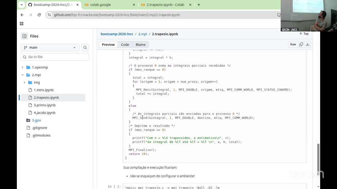Copy the raw file contents
Image resolution: width=337 pixels, height=189 pixels.
pyautogui.click(x=301, y=45)
